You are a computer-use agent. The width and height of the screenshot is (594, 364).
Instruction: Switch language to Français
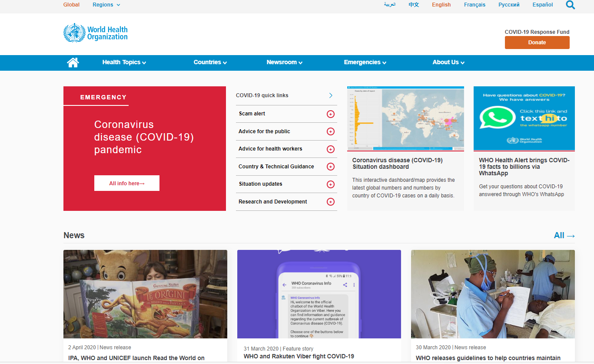pyautogui.click(x=475, y=5)
